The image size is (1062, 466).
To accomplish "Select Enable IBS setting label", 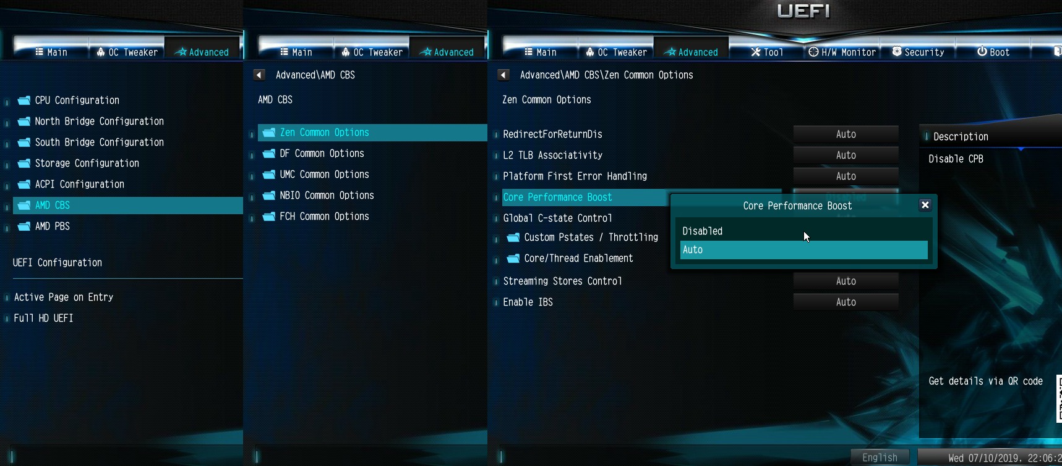I will [x=528, y=302].
